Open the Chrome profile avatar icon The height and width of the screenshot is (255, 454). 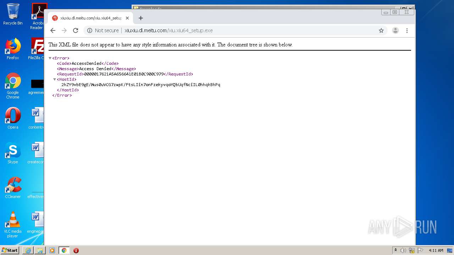(395, 30)
